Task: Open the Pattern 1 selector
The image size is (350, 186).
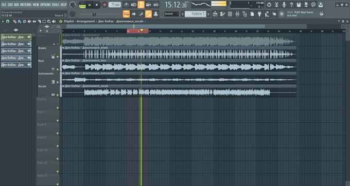Action: (196, 14)
